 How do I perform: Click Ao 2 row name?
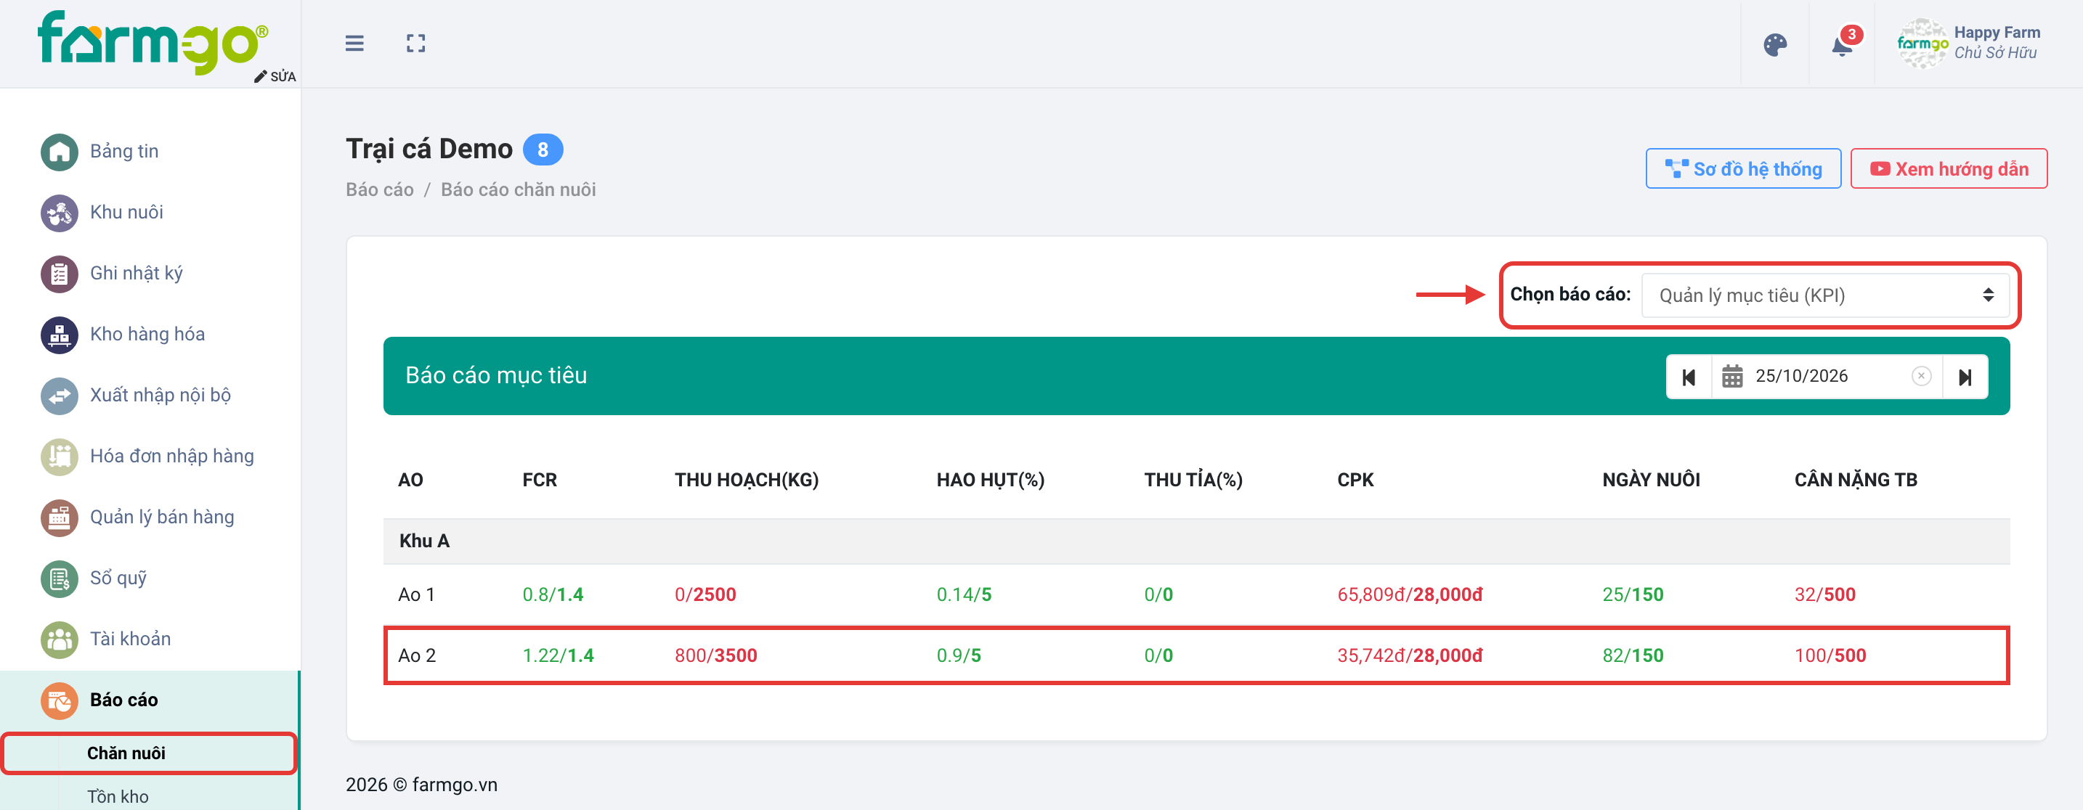click(416, 655)
